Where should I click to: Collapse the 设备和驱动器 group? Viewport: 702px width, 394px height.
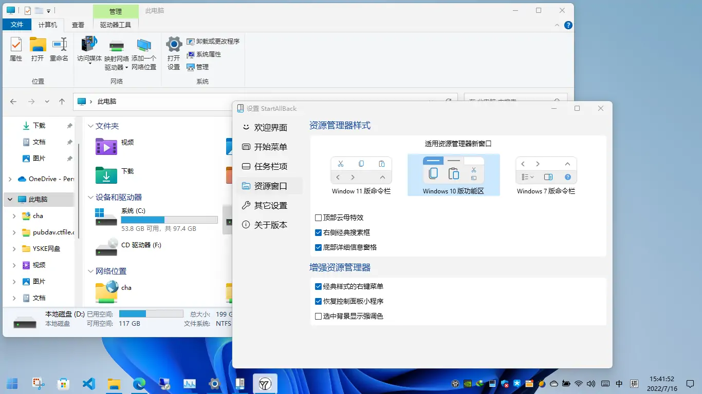tap(90, 198)
